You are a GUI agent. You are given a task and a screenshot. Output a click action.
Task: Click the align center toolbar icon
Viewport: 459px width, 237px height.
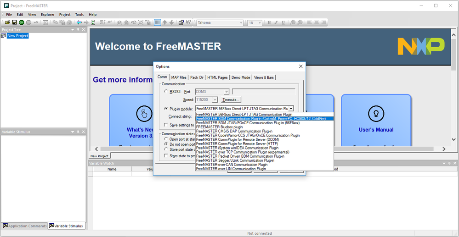317,22
